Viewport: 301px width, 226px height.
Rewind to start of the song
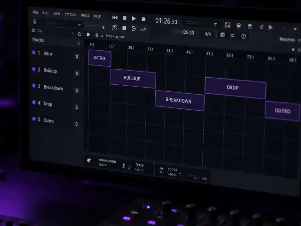point(115,18)
